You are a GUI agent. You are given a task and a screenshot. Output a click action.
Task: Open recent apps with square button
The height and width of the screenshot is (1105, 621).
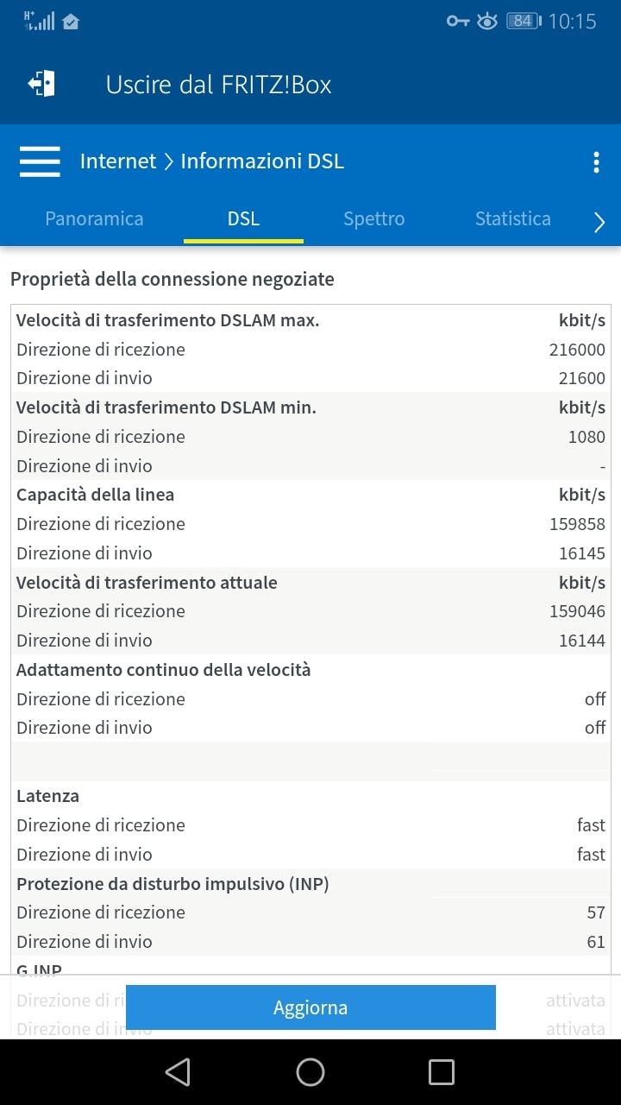click(x=441, y=1072)
